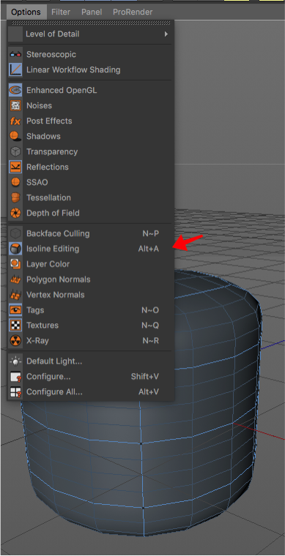Show Polygon Normals
The height and width of the screenshot is (556, 285).
(91, 279)
